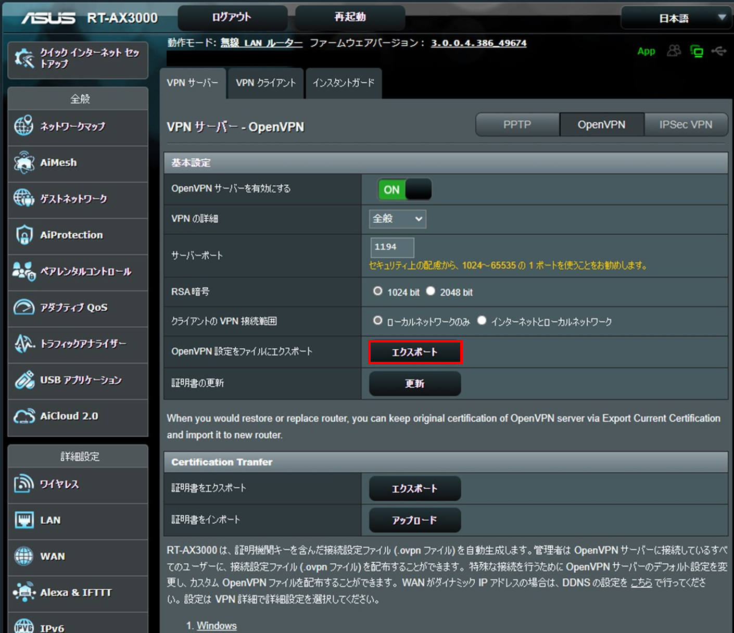Click the Adaptive QoS gauge icon
The width and height of the screenshot is (734, 633).
[x=24, y=307]
